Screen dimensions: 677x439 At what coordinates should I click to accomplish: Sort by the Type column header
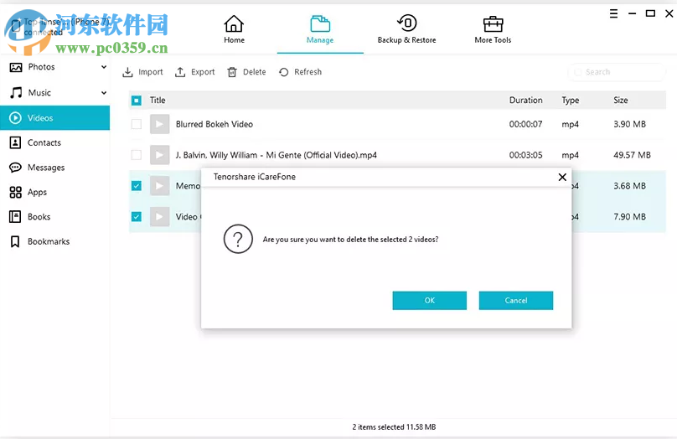[x=570, y=101]
